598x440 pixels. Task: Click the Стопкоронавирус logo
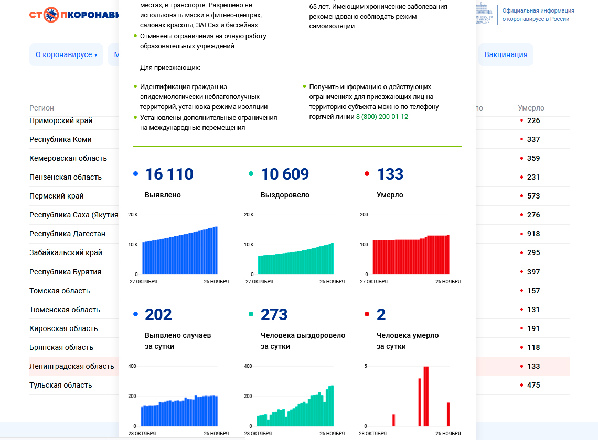point(74,14)
